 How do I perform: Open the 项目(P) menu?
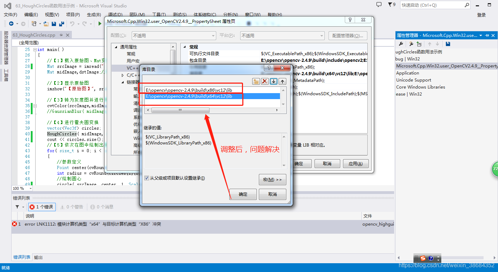[x=73, y=14]
